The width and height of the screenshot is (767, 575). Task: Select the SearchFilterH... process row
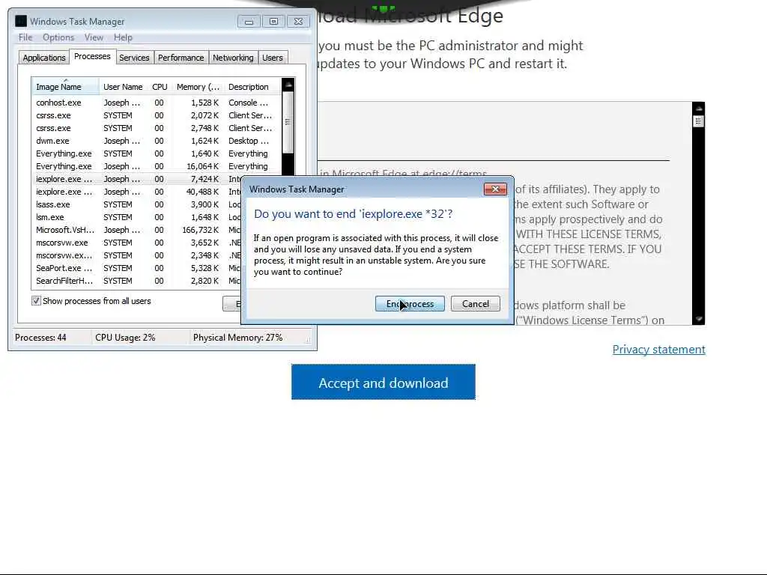(x=136, y=281)
